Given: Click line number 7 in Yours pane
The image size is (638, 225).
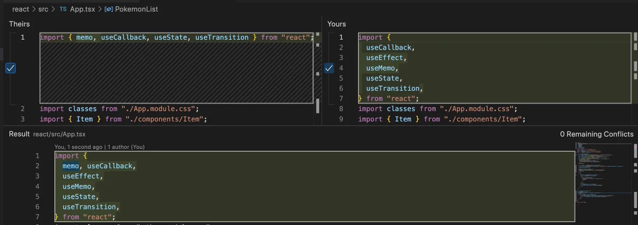Looking at the screenshot, I should click(x=341, y=98).
